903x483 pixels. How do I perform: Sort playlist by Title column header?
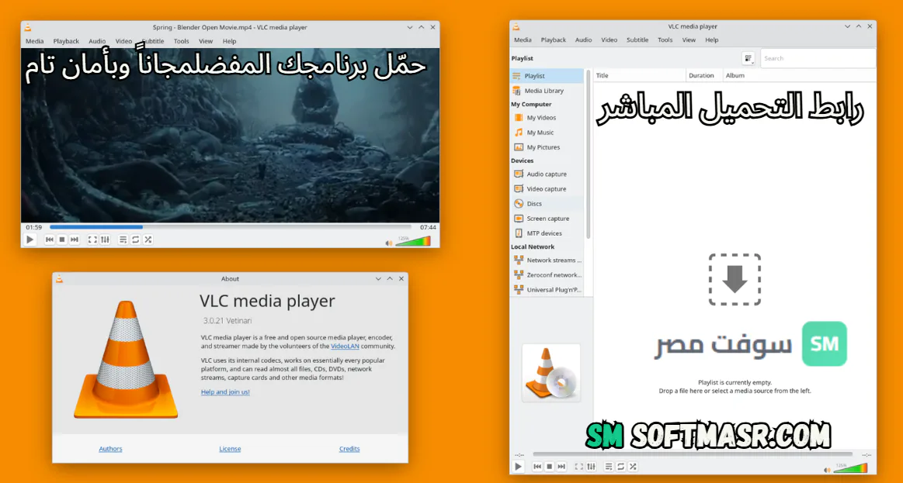tap(639, 75)
